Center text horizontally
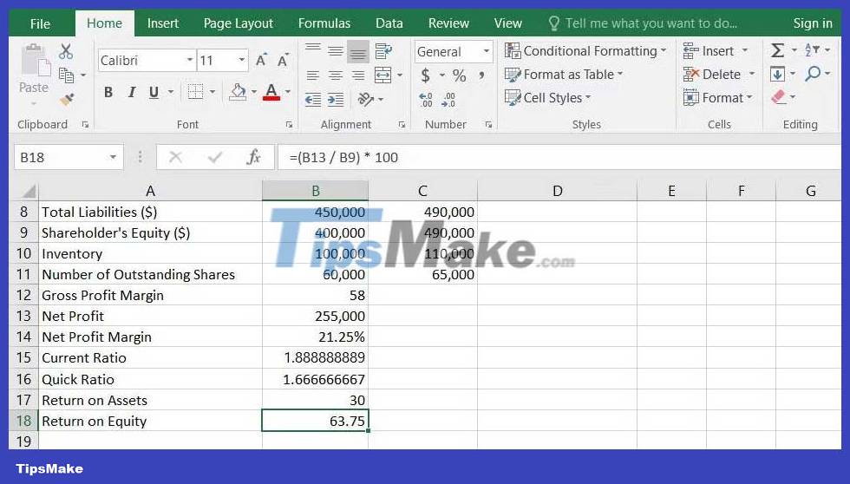 [x=336, y=75]
